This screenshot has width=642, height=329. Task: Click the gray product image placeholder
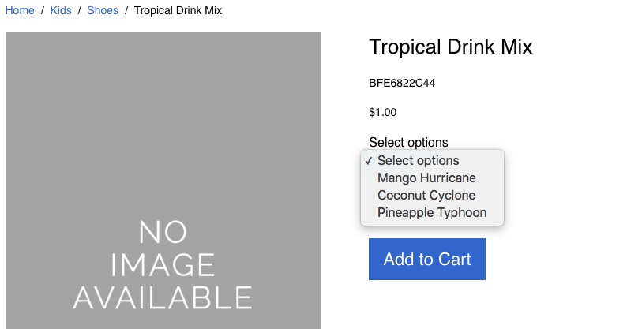pos(163,180)
